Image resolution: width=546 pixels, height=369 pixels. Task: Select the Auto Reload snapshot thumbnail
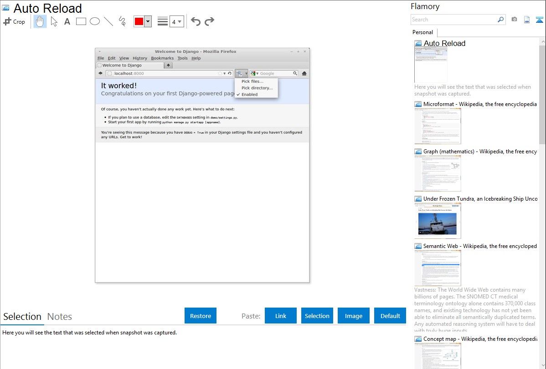coord(431,66)
